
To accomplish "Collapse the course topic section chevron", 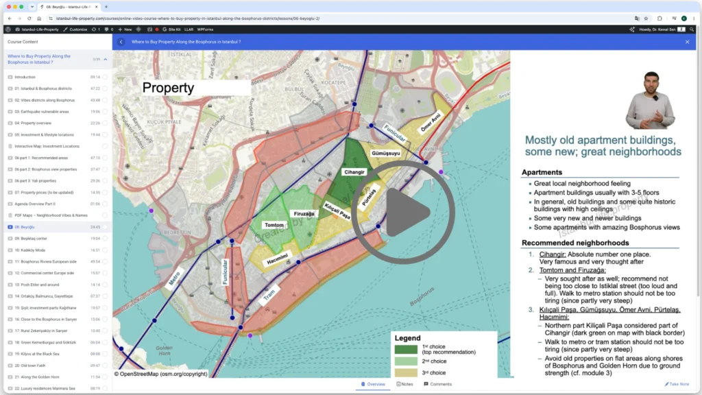I will click(106, 59).
